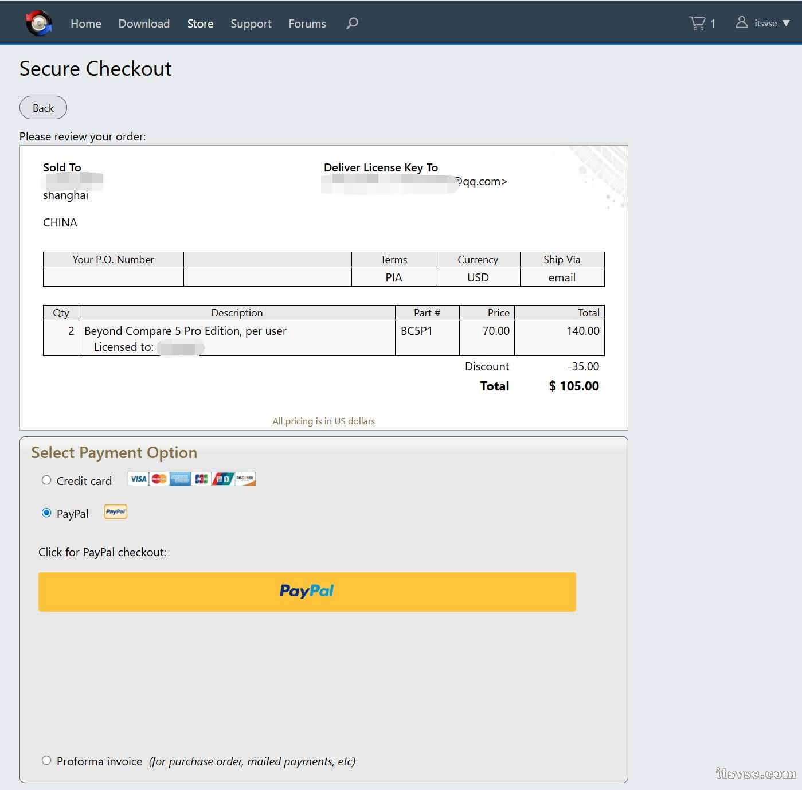Click the UnionPay card icon
Image resolution: width=802 pixels, height=790 pixels.
[223, 479]
